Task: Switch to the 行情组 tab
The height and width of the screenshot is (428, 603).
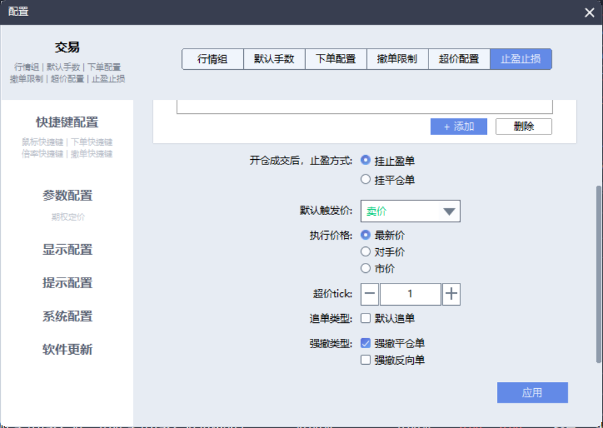Action: (213, 59)
